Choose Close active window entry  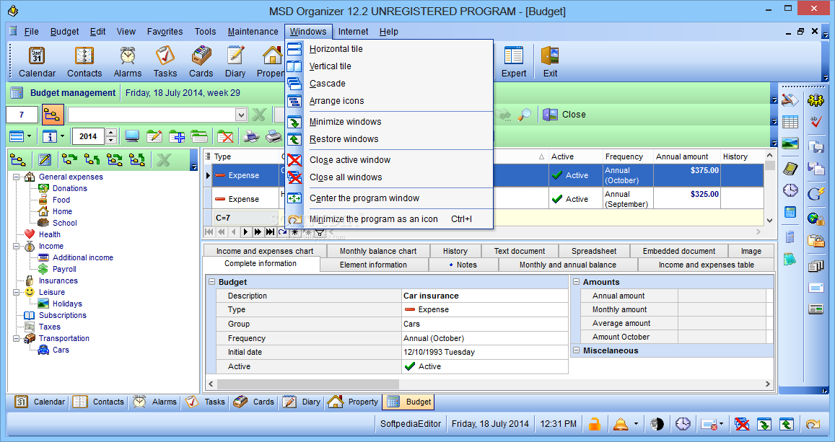[x=350, y=160]
